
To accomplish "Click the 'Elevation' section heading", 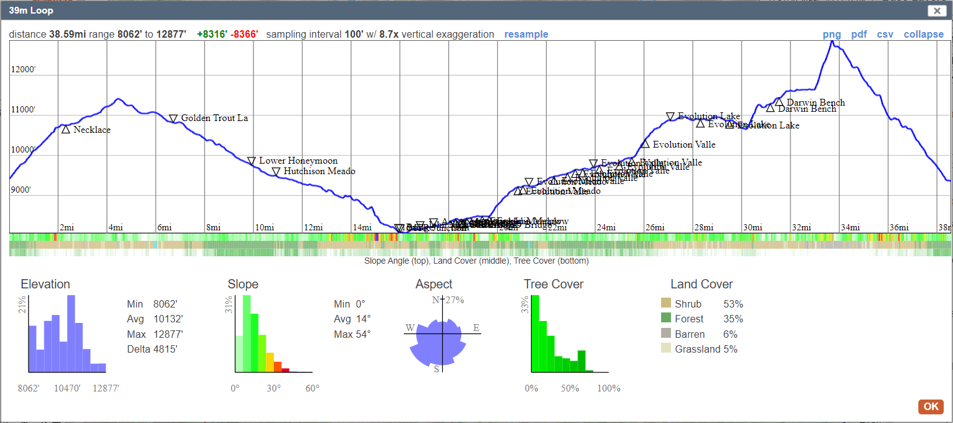I will click(45, 284).
